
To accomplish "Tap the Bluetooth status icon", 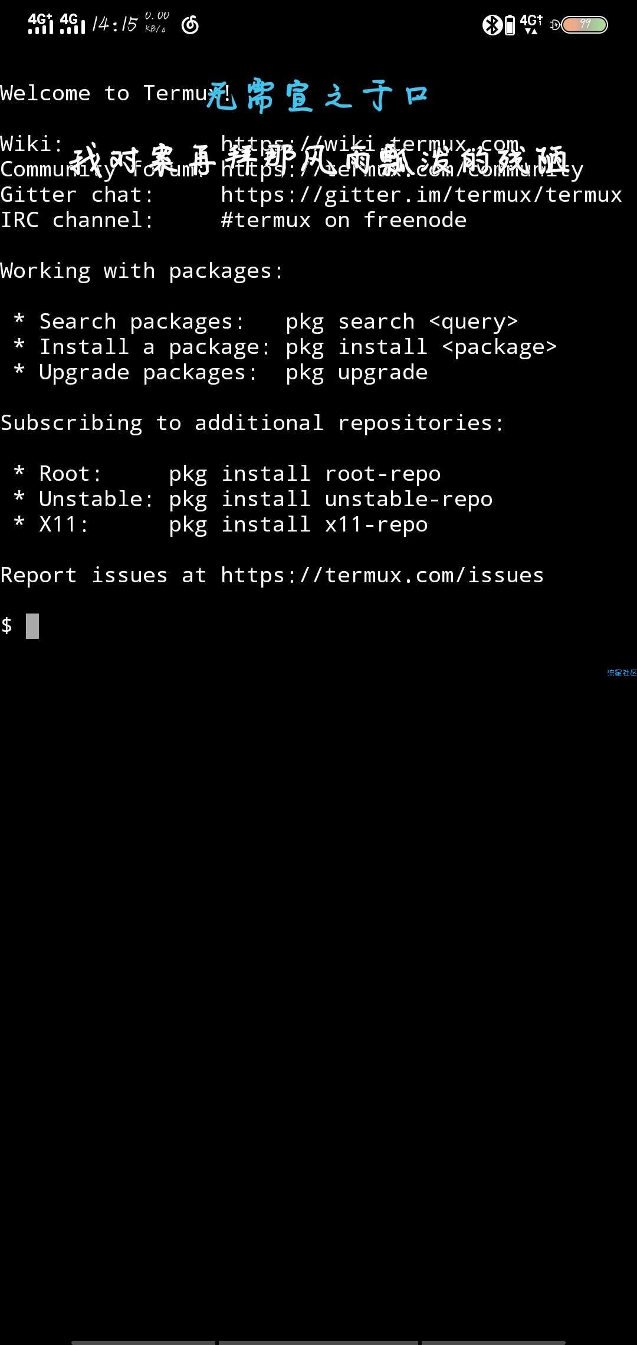I will click(x=492, y=25).
